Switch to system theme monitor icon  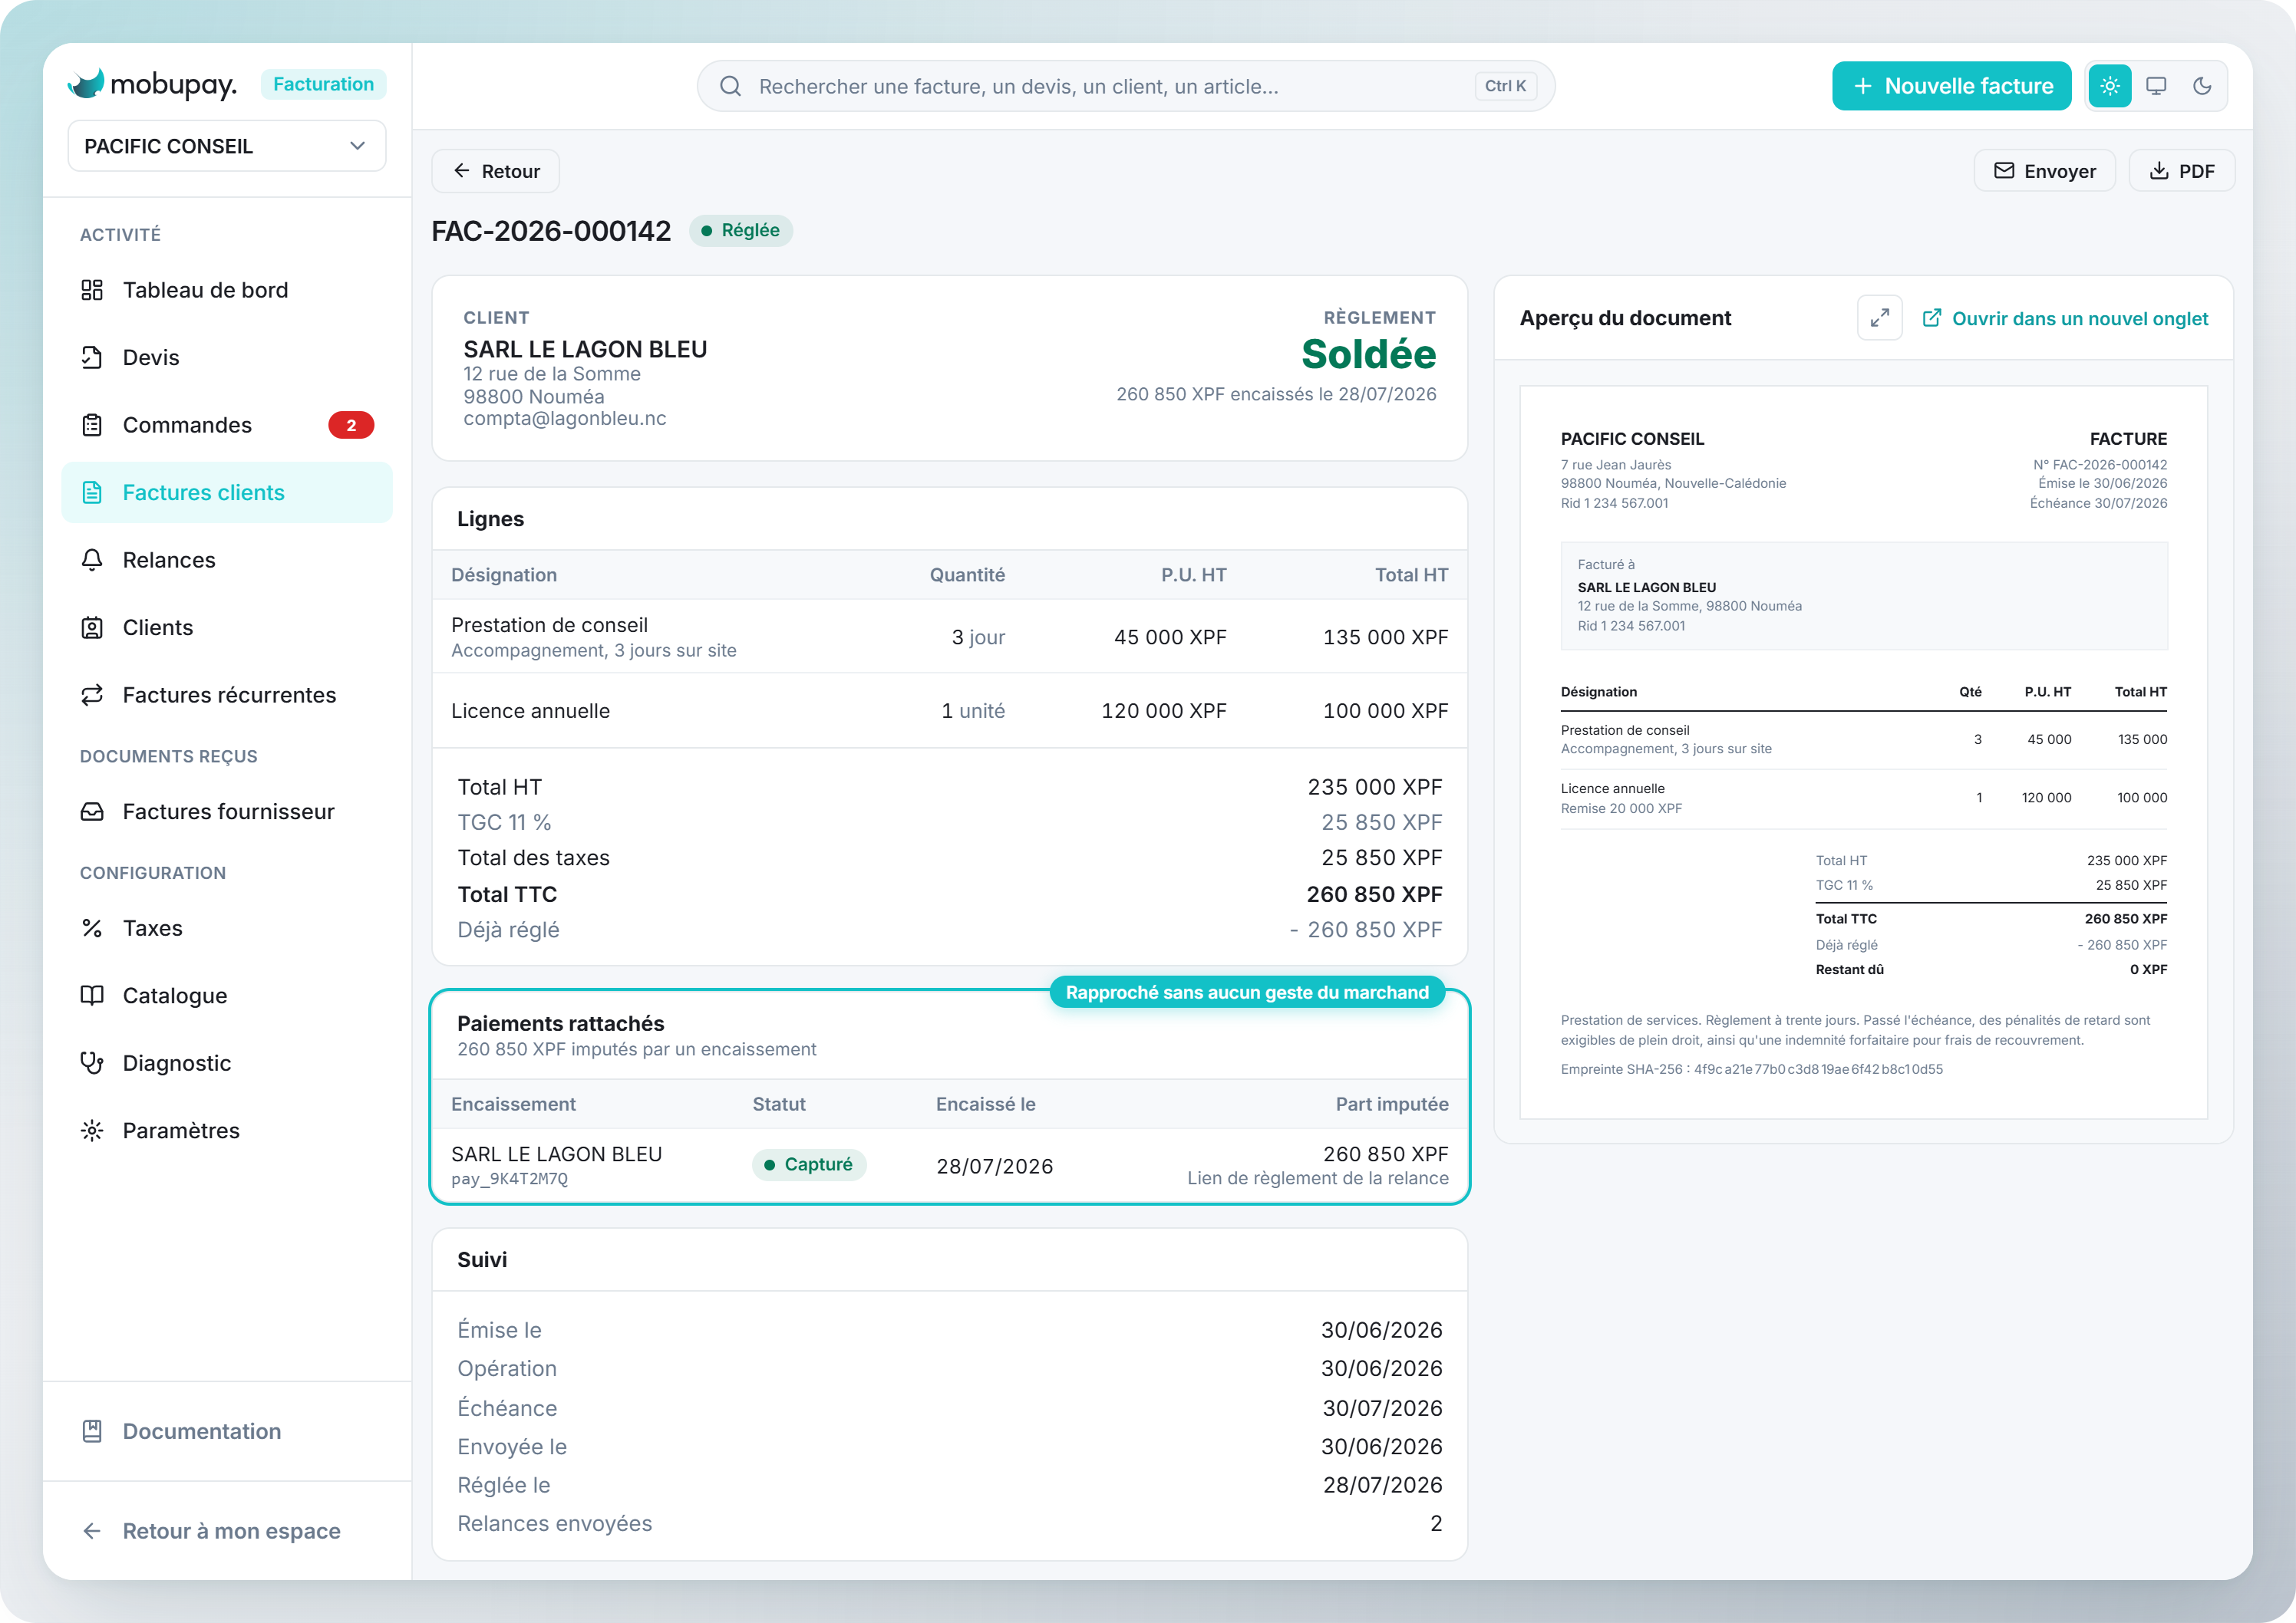click(2156, 86)
